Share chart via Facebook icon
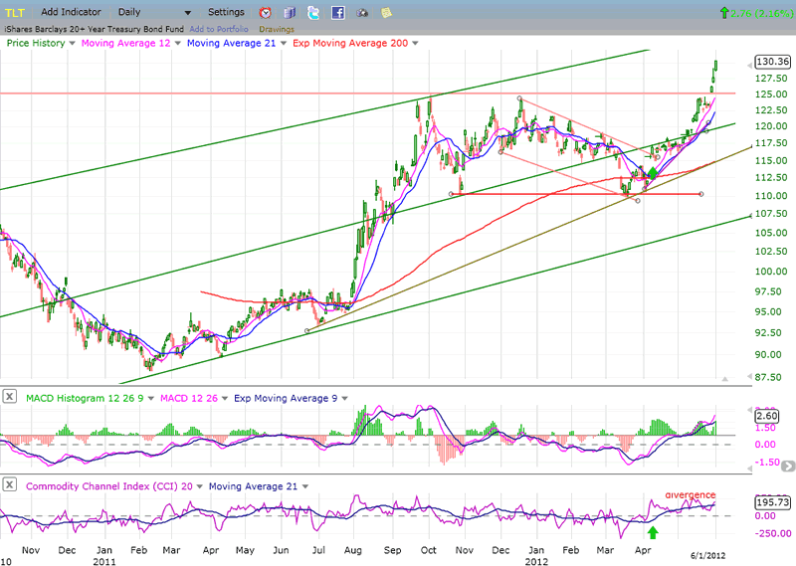The image size is (796, 566). point(337,13)
